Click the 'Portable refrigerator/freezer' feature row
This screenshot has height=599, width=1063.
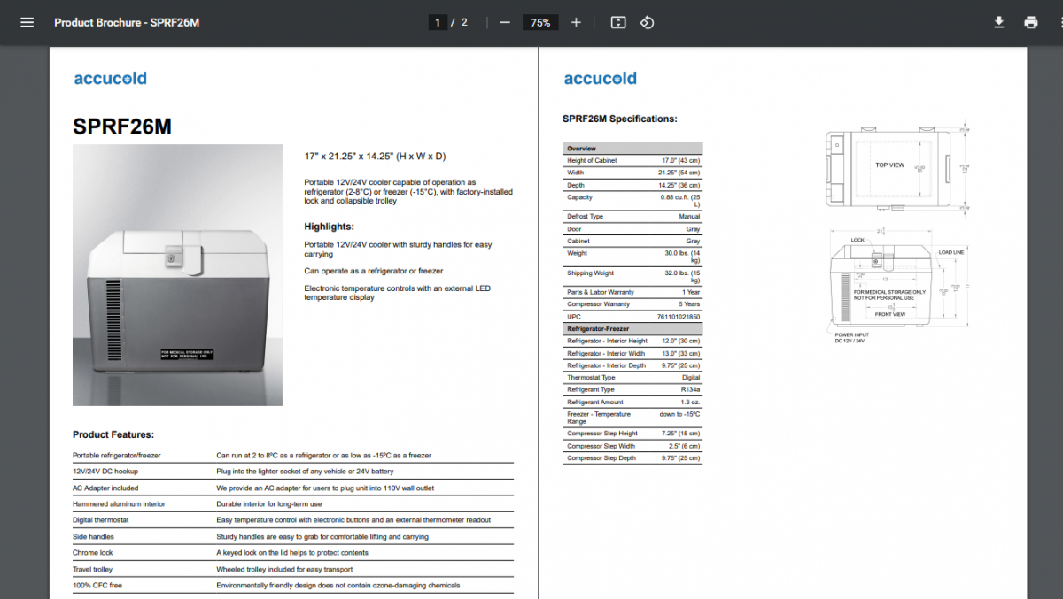coord(293,456)
